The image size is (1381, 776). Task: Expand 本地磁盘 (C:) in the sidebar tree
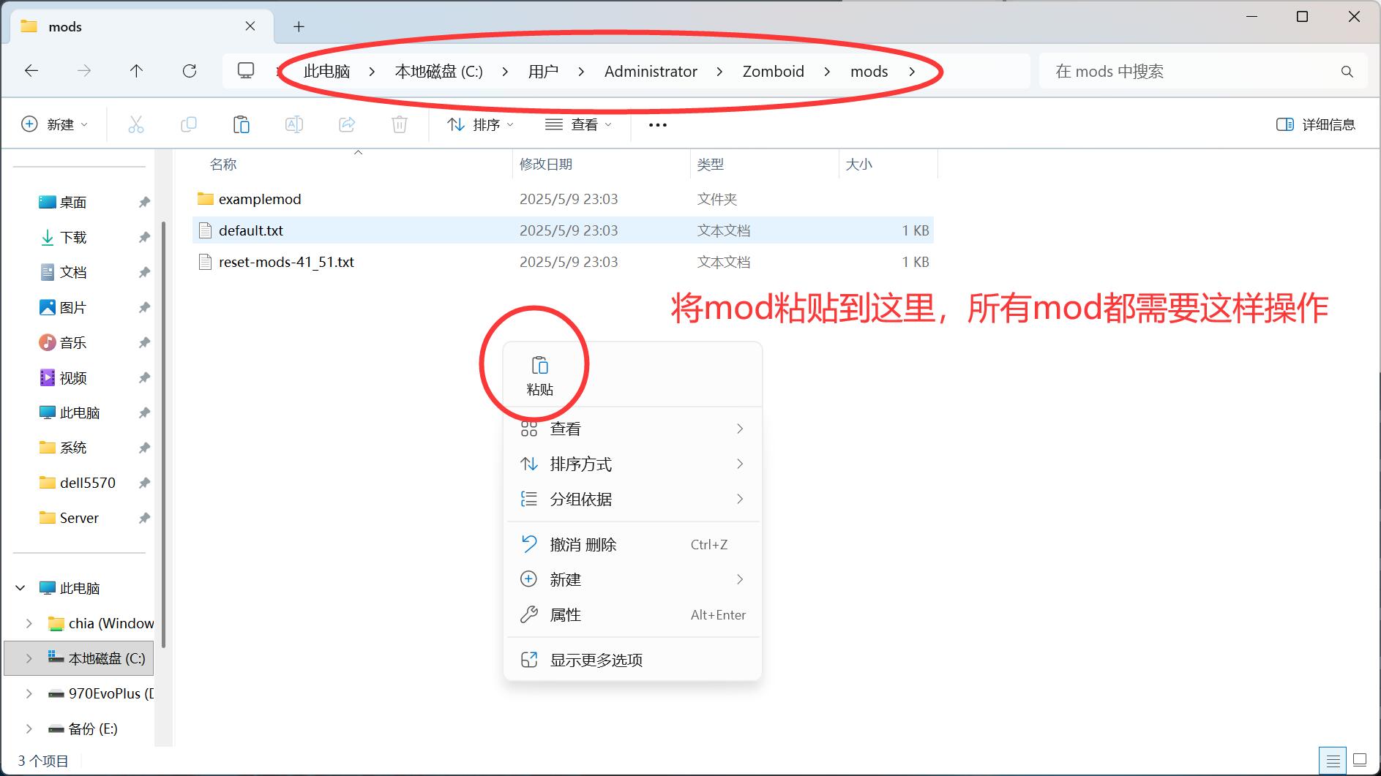pos(29,658)
